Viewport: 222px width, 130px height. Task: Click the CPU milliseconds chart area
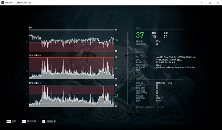coord(72,68)
